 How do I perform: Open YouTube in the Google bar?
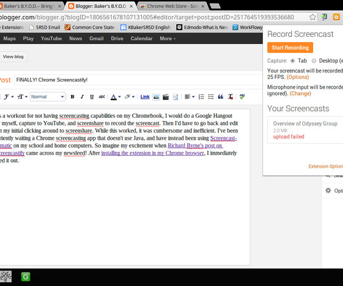51,38
